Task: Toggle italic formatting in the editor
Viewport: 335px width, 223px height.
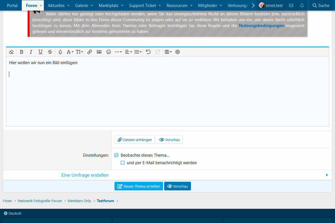Action: 31,52
